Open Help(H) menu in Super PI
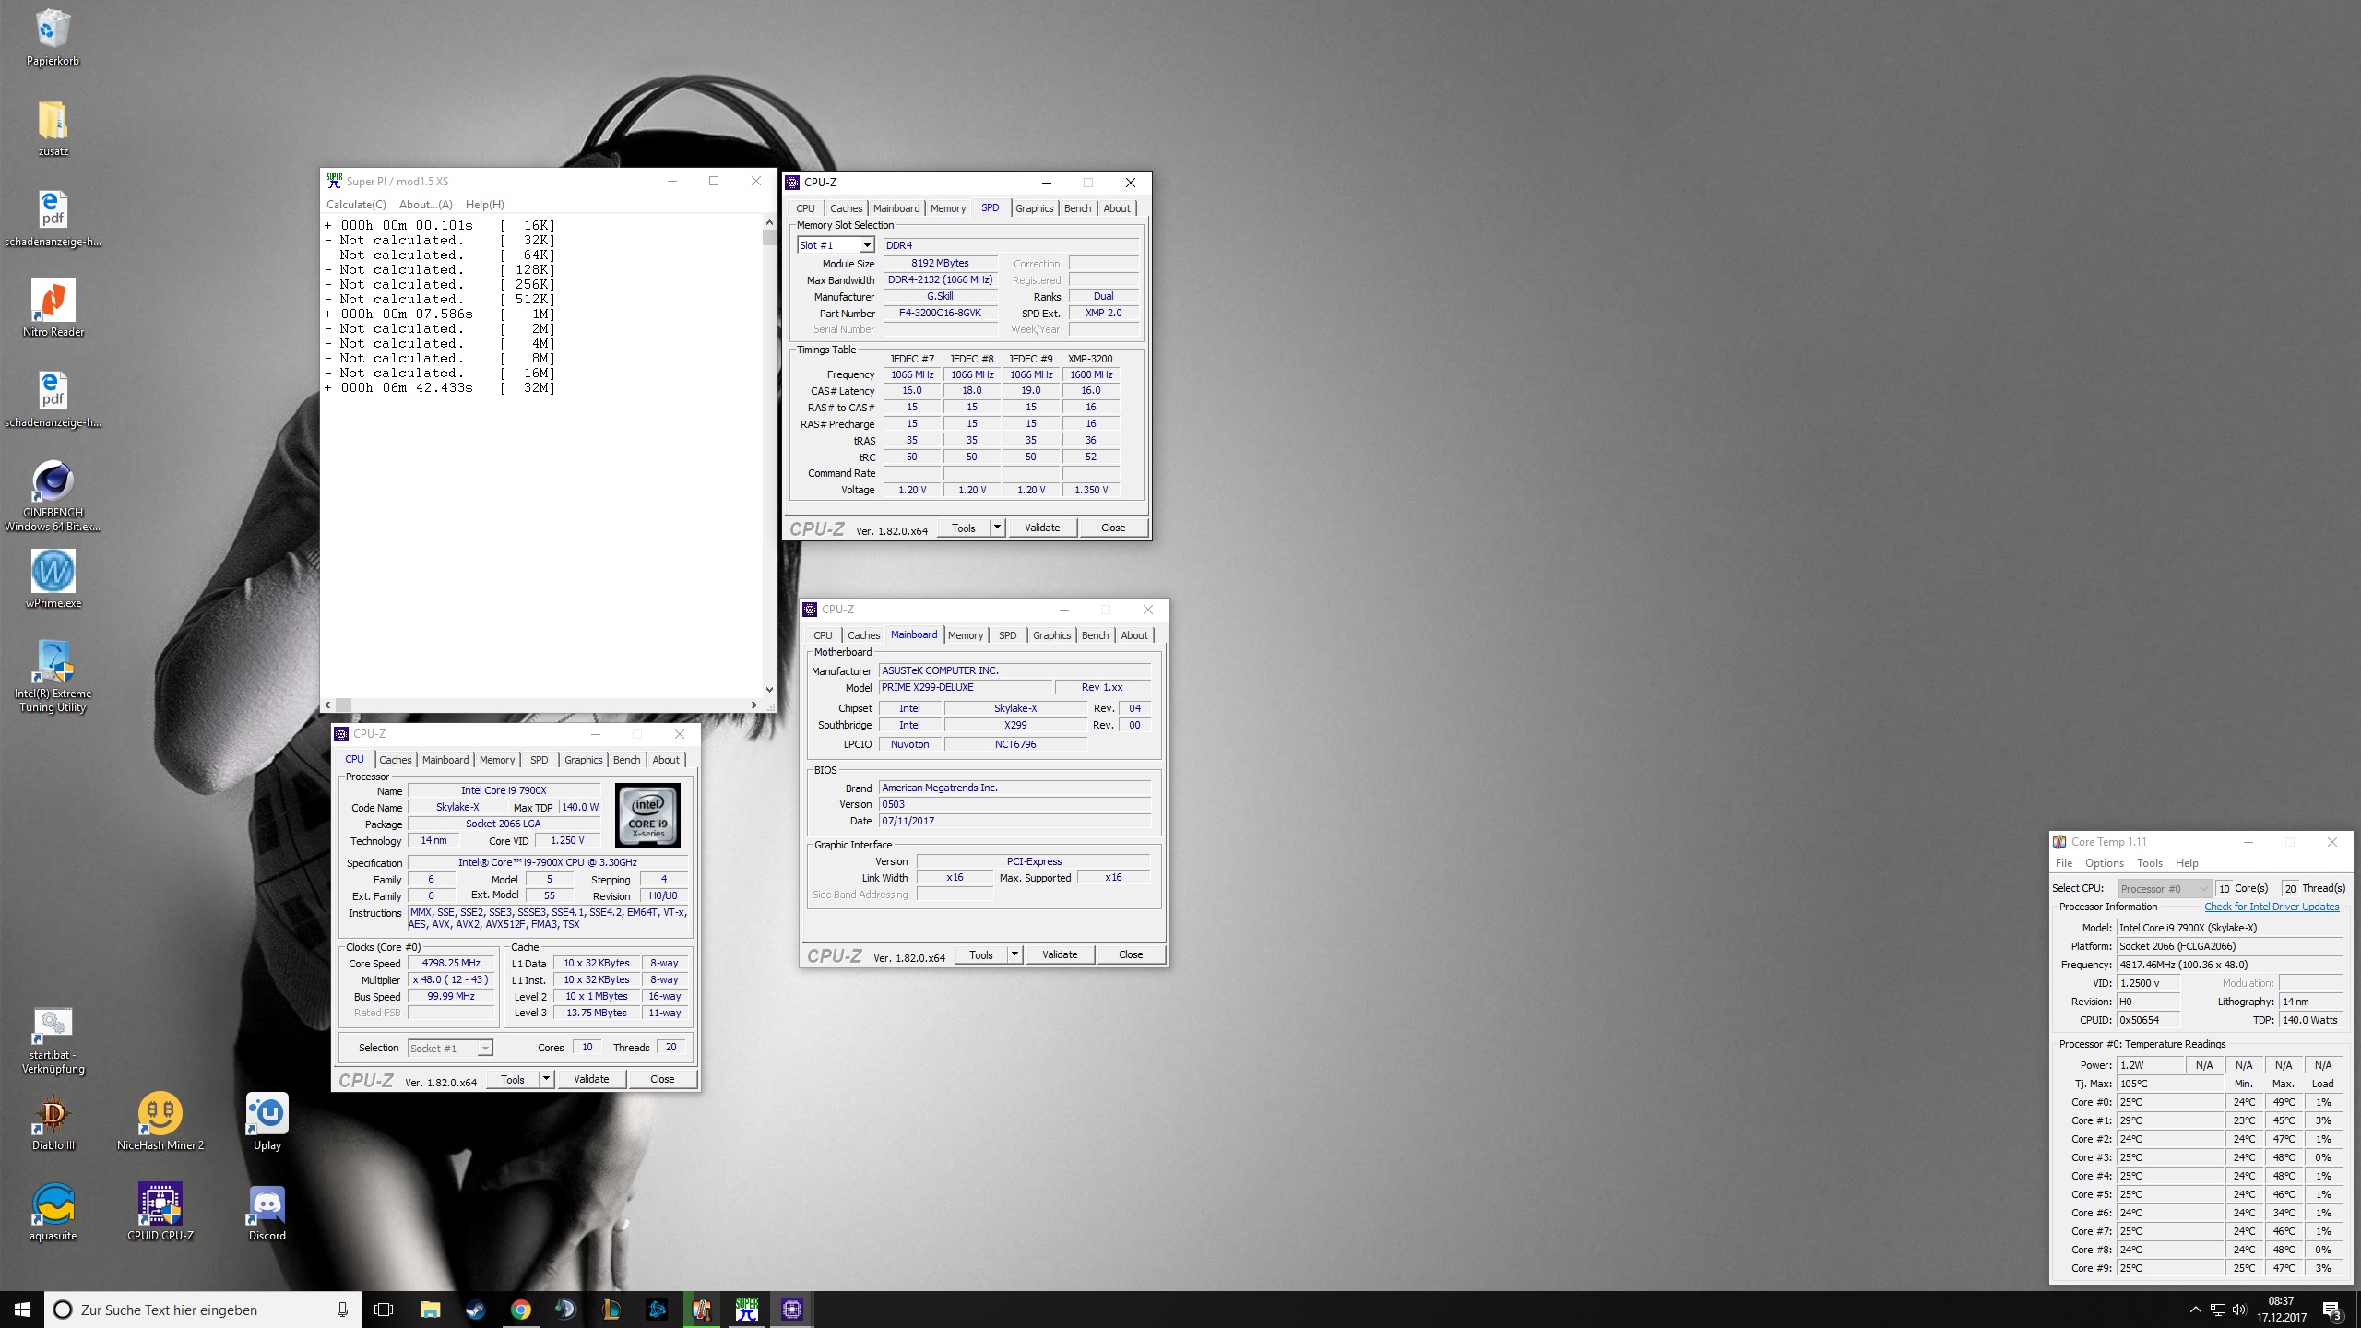Image resolution: width=2361 pixels, height=1328 pixels. [x=484, y=205]
